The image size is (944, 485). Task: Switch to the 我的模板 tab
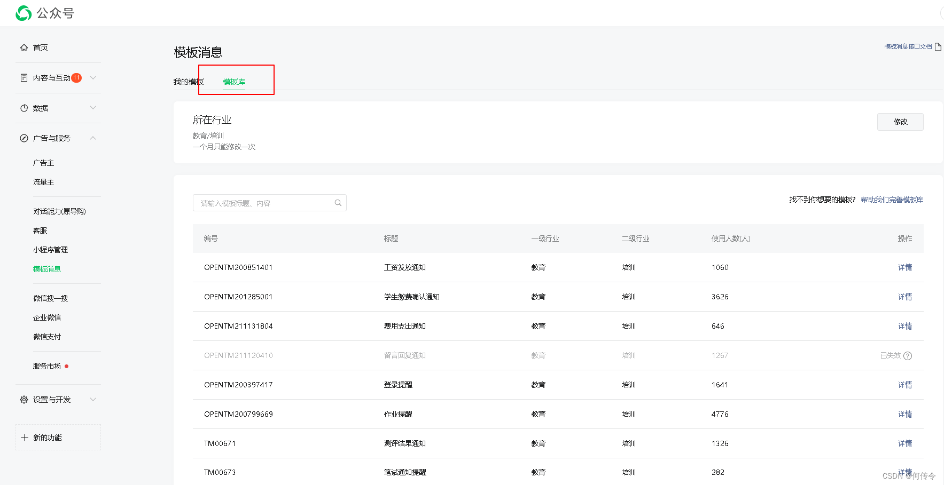pyautogui.click(x=188, y=82)
